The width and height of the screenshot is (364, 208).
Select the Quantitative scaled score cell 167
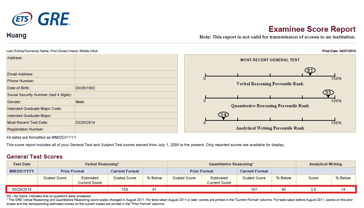pyautogui.click(x=254, y=189)
